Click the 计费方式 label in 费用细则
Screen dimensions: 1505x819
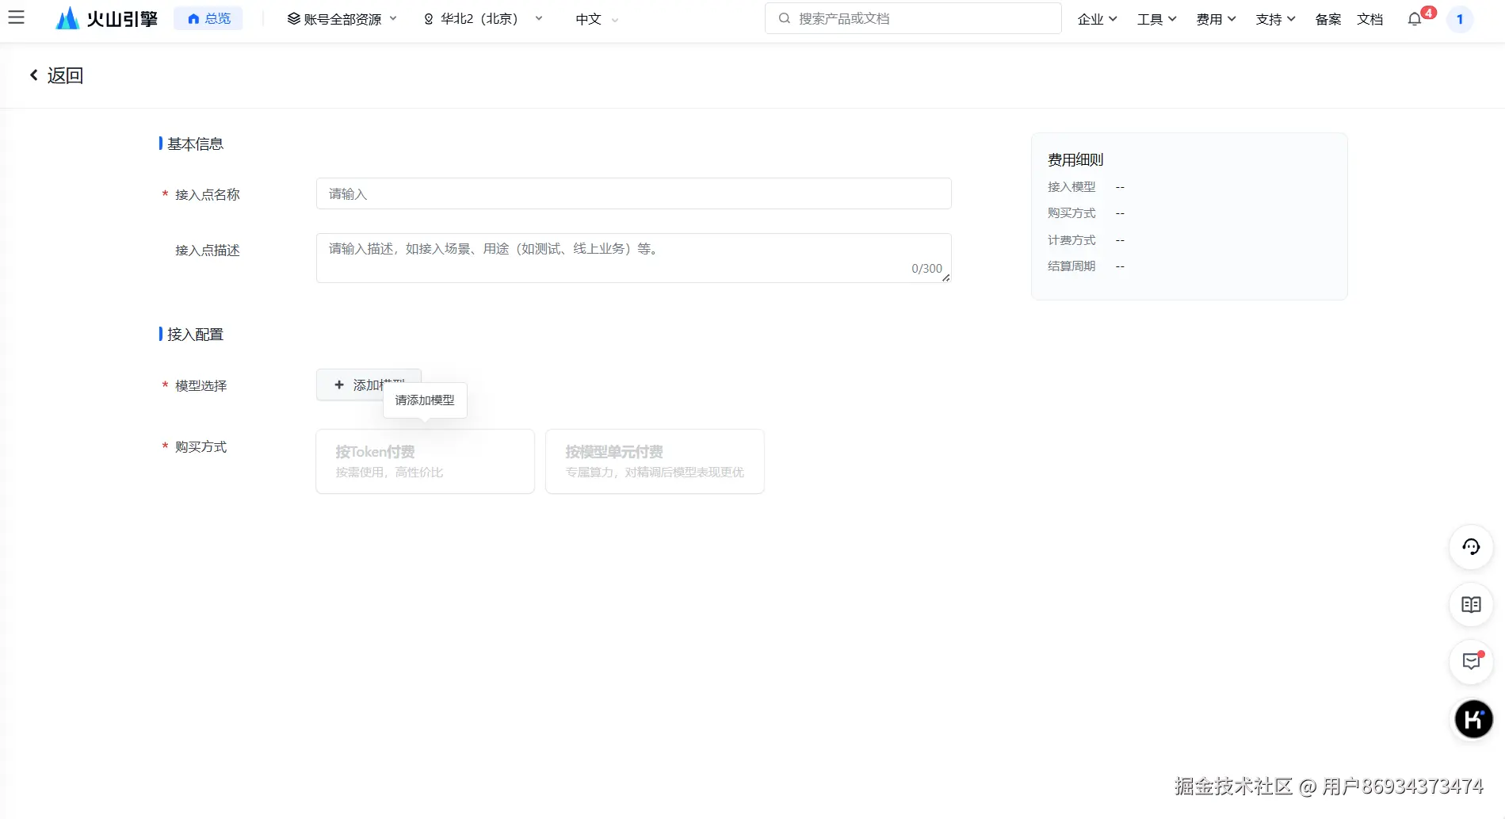click(1071, 240)
